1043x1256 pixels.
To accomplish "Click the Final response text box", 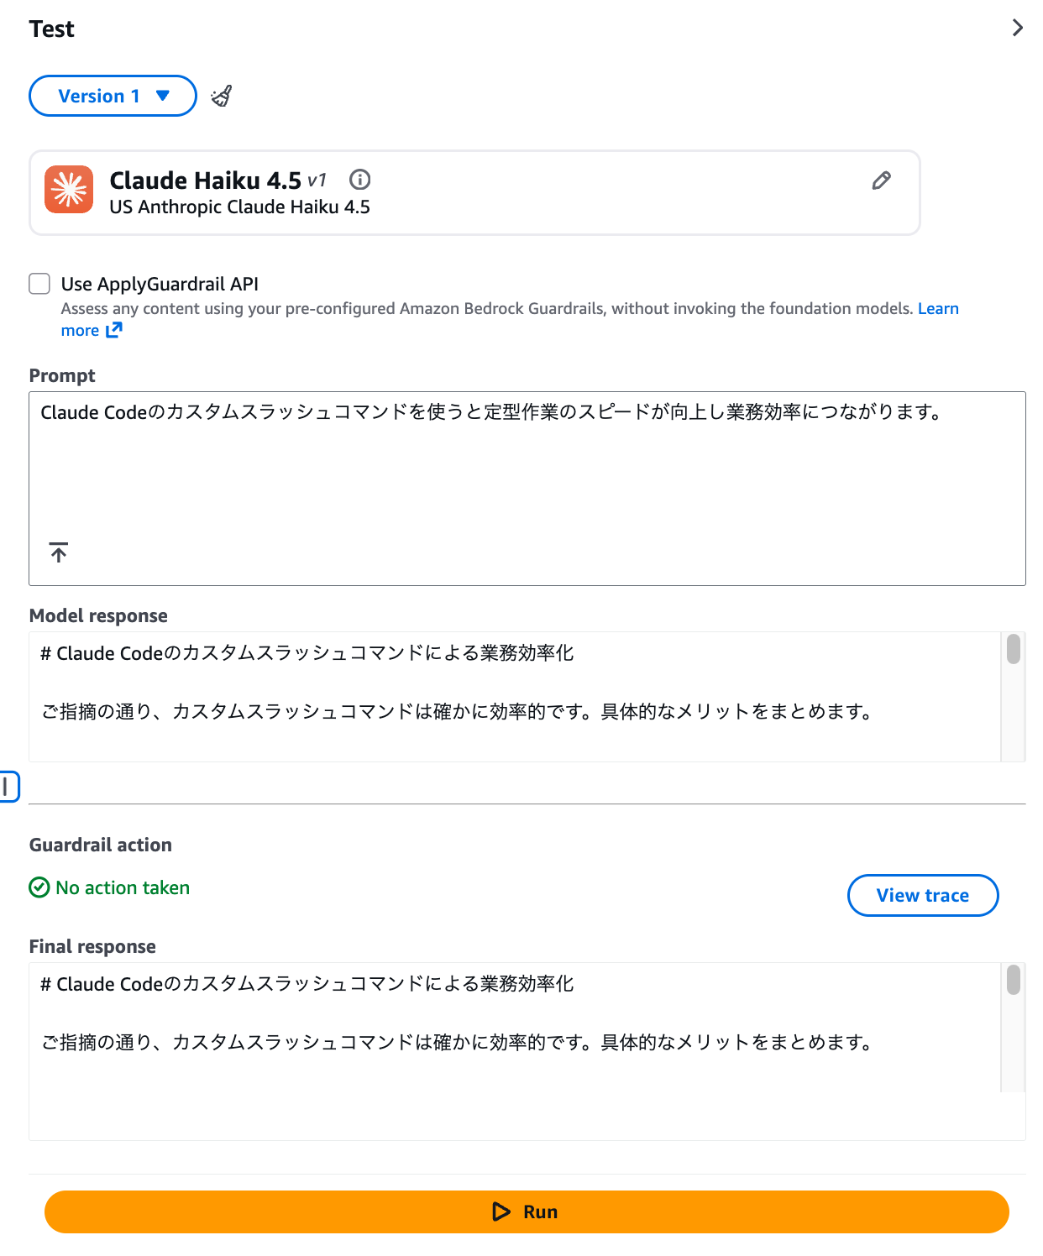I will pyautogui.click(x=514, y=1049).
